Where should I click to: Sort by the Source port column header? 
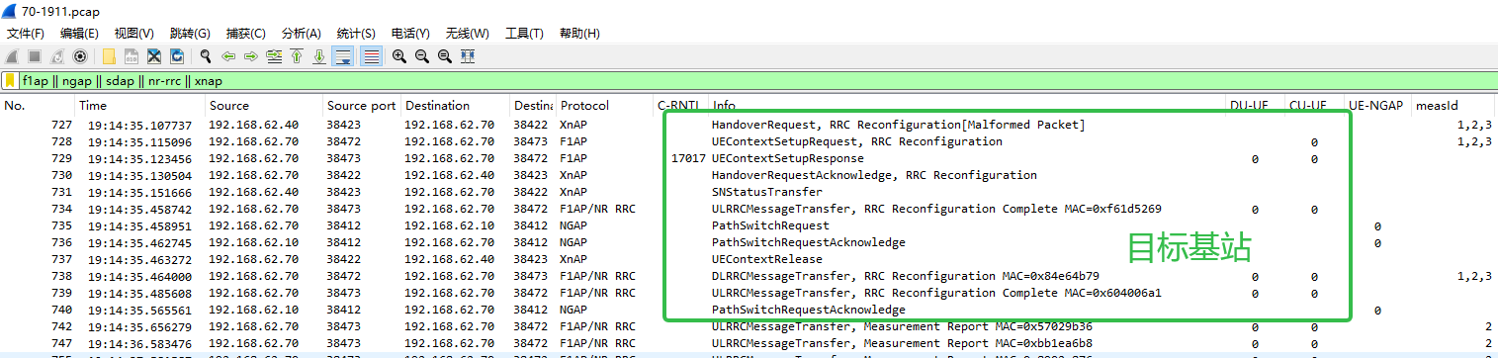pos(362,106)
